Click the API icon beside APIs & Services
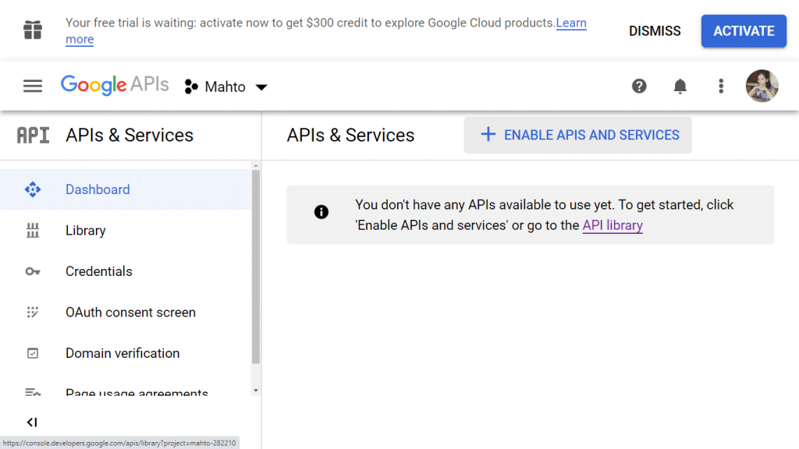This screenshot has width=799, height=449. point(33,136)
